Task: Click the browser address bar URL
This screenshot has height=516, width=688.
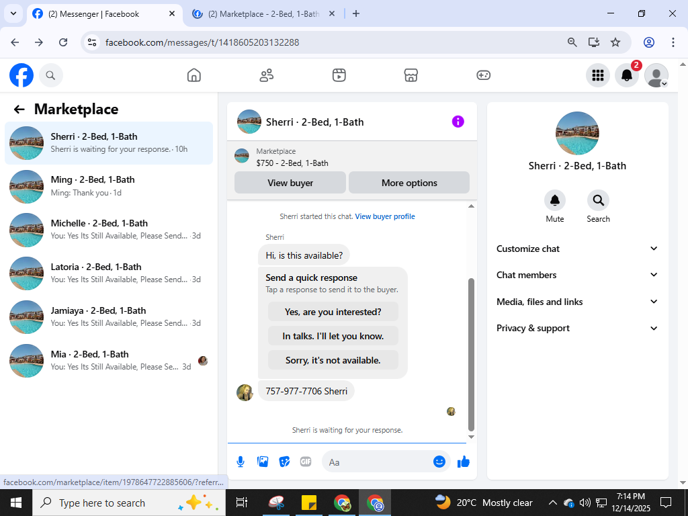Action: (202, 42)
